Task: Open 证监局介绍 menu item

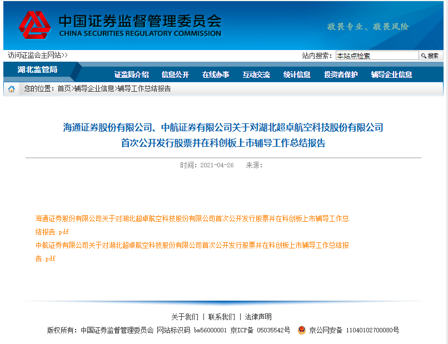Action: (131, 74)
